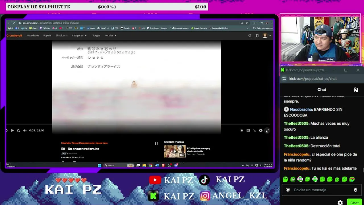Viewport: 364px width, 205px height.
Task: Show hidden system tray icons
Action: tap(243, 165)
